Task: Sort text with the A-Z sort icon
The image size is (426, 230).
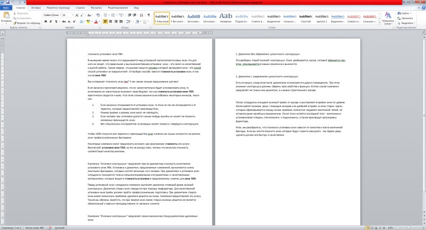Action: click(142, 15)
